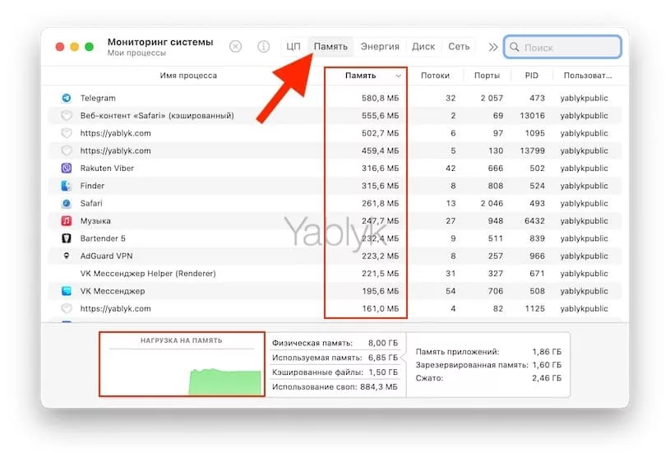
Task: Click the Safari compass icon
Action: point(67,203)
